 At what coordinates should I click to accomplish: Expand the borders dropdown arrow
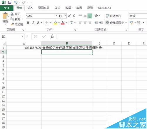(50, 23)
